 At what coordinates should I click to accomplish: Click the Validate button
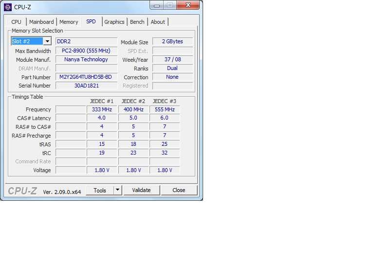pyautogui.click(x=141, y=190)
